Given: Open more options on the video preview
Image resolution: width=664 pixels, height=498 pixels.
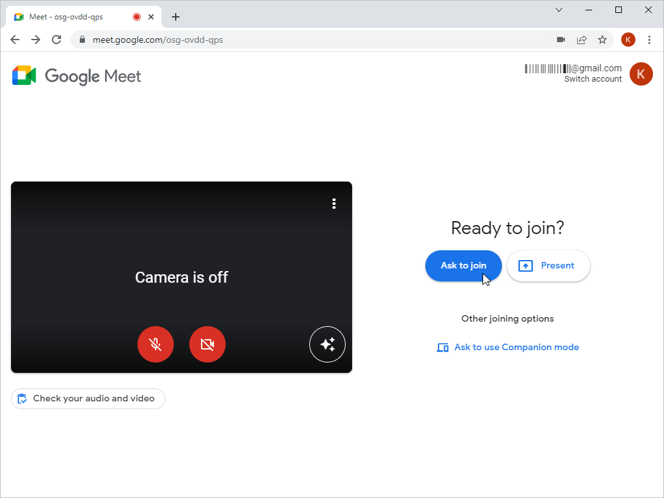Looking at the screenshot, I should tap(334, 204).
